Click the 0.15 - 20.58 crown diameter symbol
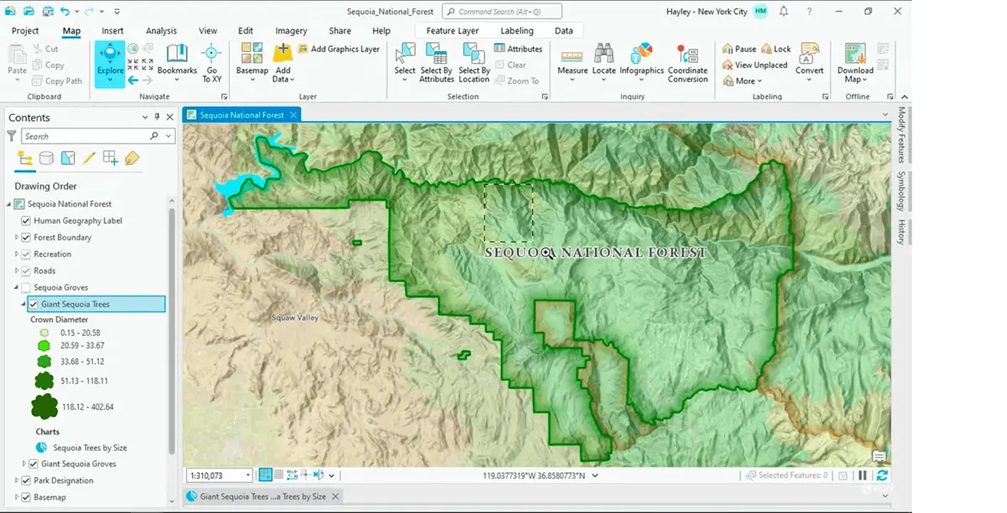Viewport: 1007px width, 513px height. tap(44, 332)
